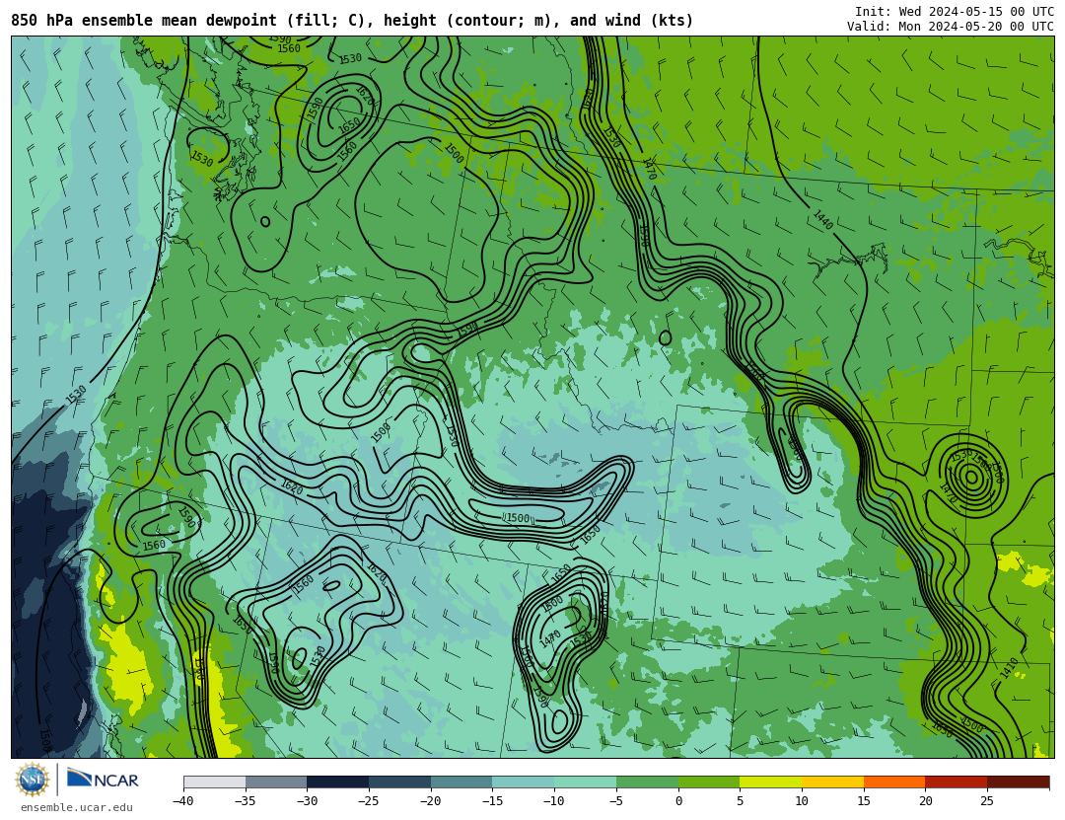Pick the orange 15 to 20 colorbar segment
Viewport: 1065px width, 820px height.
pyautogui.click(x=894, y=783)
